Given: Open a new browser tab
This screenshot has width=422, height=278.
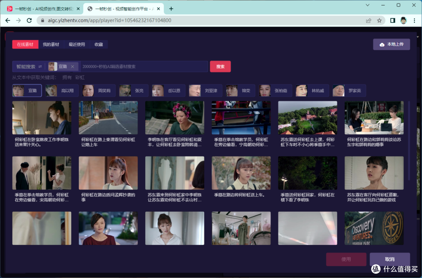Looking at the screenshot, I should click(x=171, y=9).
